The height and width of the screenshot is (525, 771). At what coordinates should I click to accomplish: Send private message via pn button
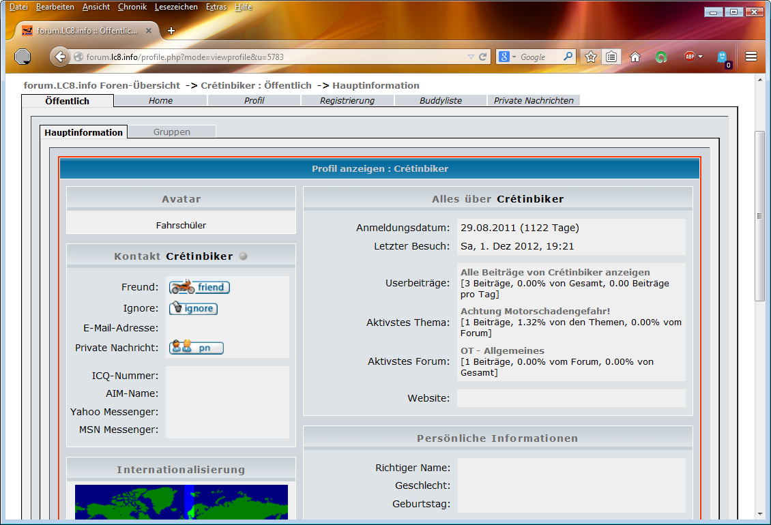coord(196,348)
